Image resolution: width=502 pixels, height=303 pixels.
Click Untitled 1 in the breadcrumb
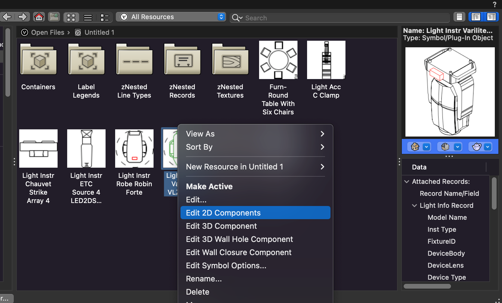point(99,32)
